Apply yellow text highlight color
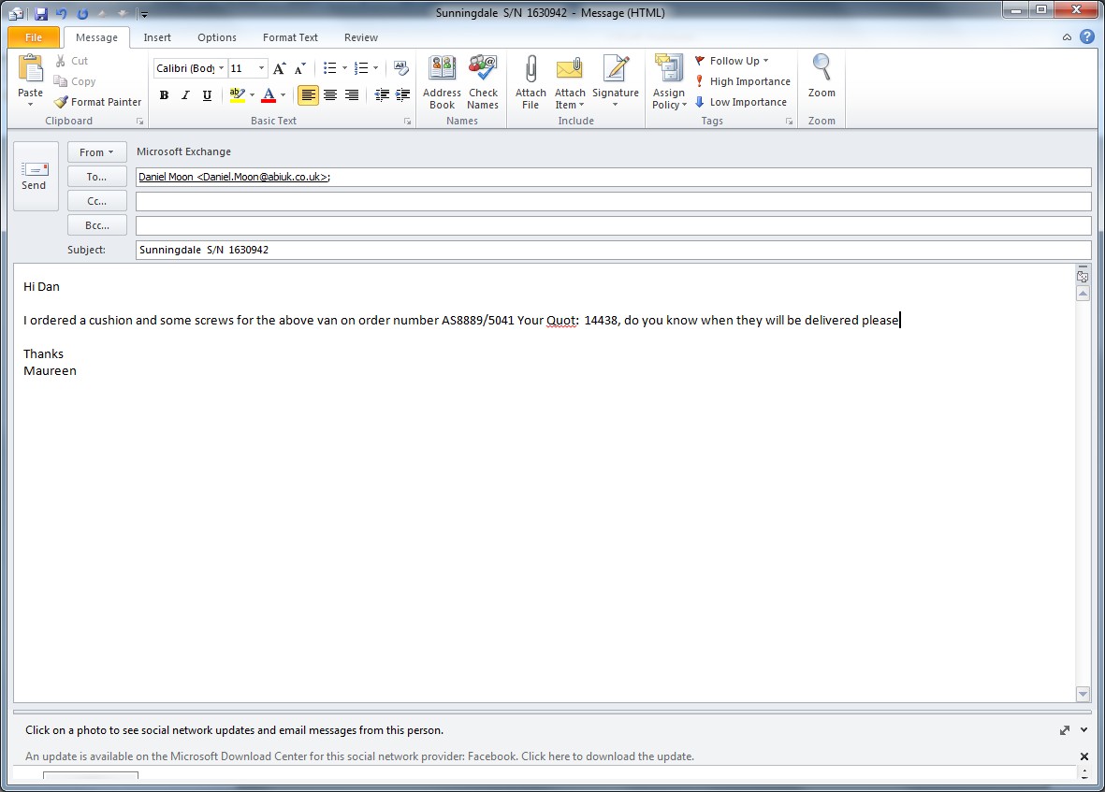Viewport: 1105px width, 792px height. pos(238,95)
